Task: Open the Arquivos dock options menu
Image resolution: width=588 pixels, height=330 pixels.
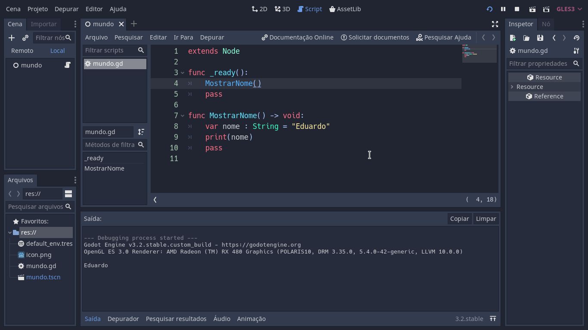Action: [x=75, y=180]
